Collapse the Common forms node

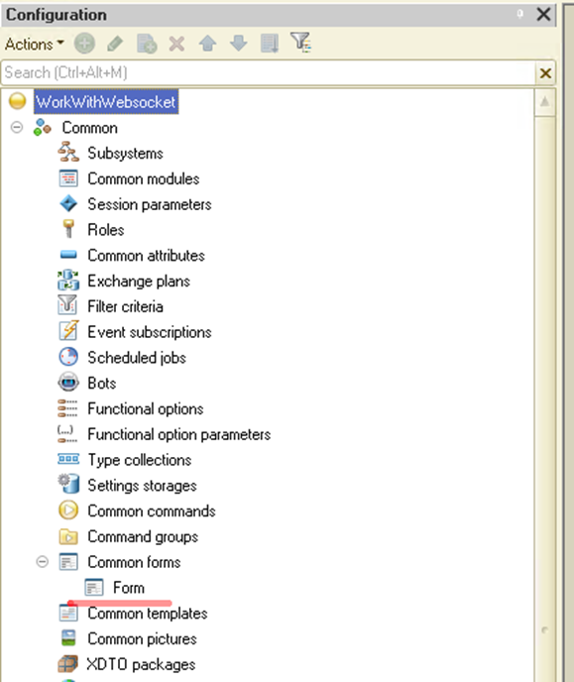(43, 561)
